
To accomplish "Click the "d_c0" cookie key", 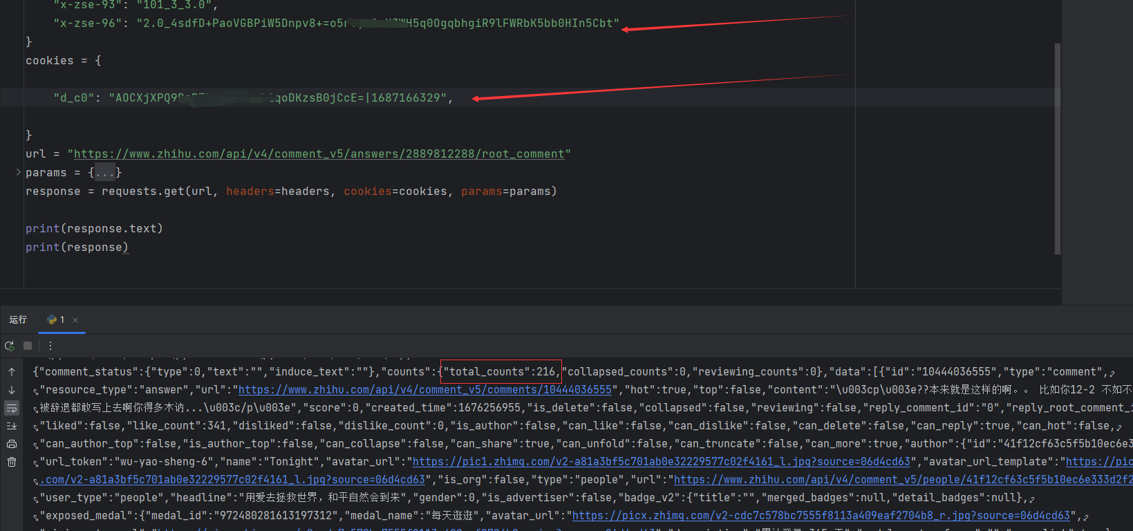I will coord(74,98).
